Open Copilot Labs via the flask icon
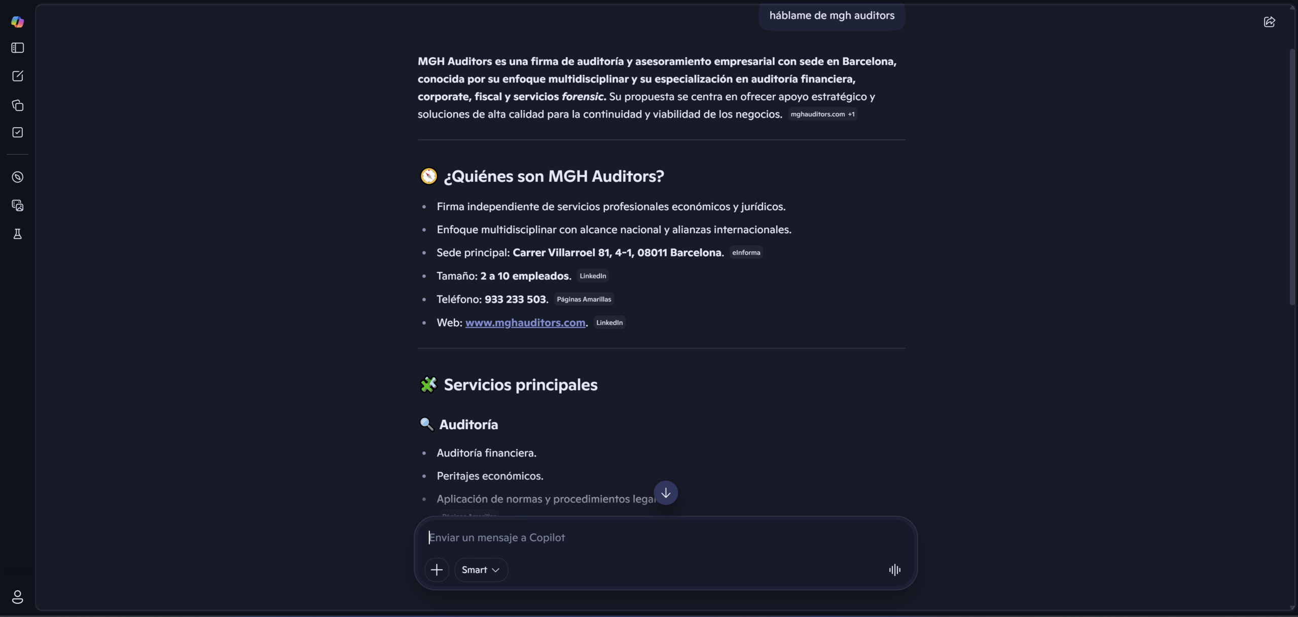 click(18, 234)
